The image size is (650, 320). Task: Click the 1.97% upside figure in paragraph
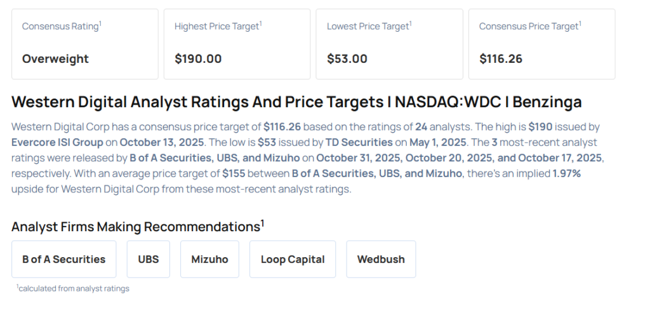[566, 173]
